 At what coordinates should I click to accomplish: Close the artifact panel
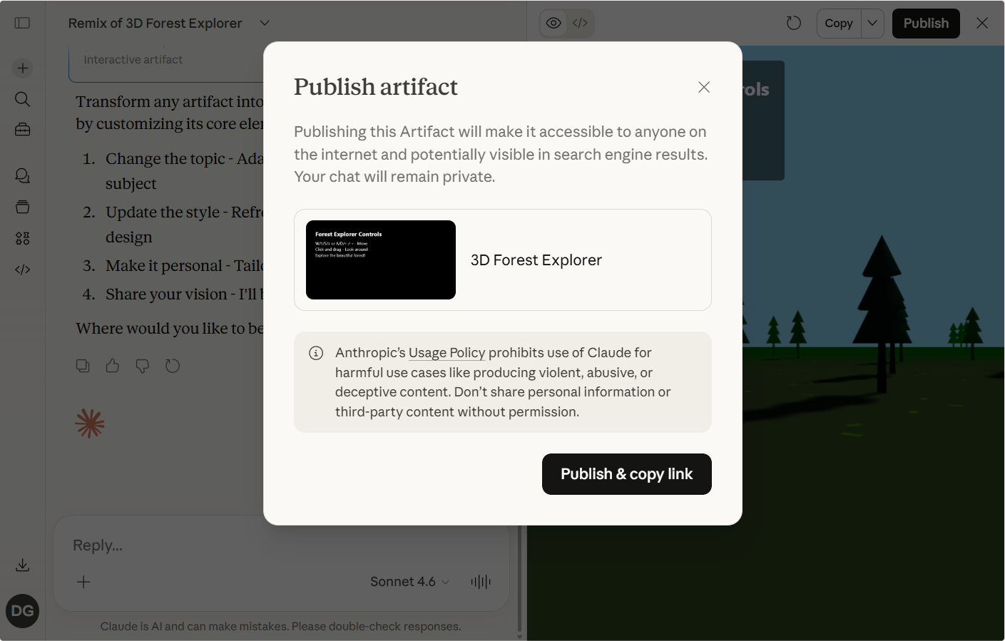982,24
